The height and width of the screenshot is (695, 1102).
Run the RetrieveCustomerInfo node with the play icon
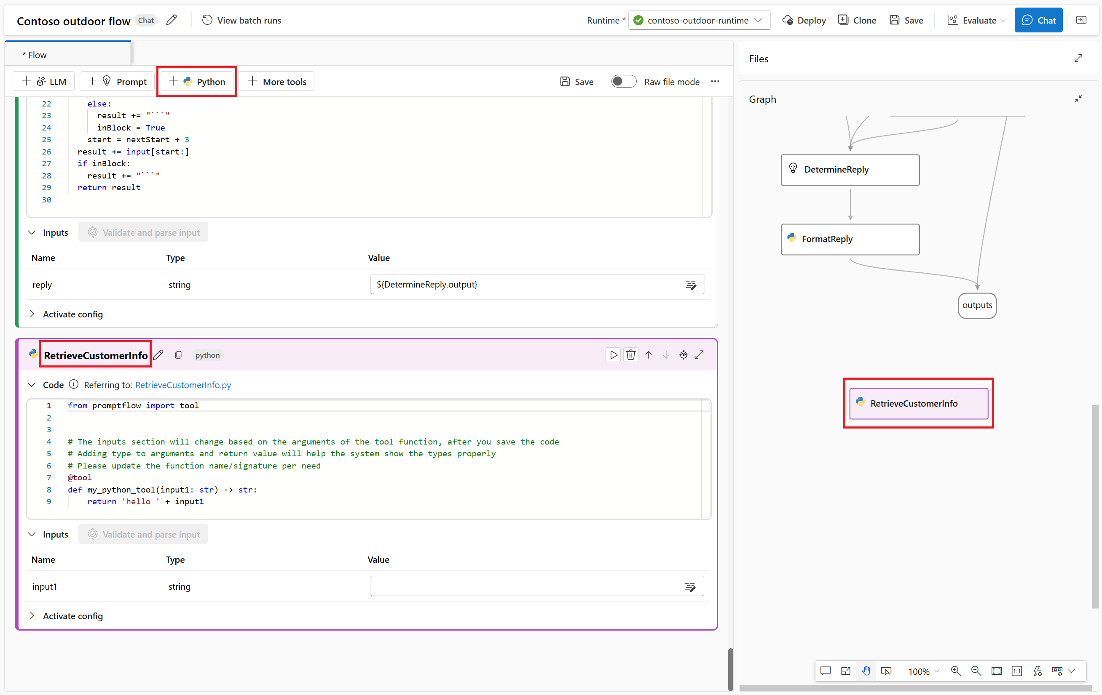tap(613, 355)
